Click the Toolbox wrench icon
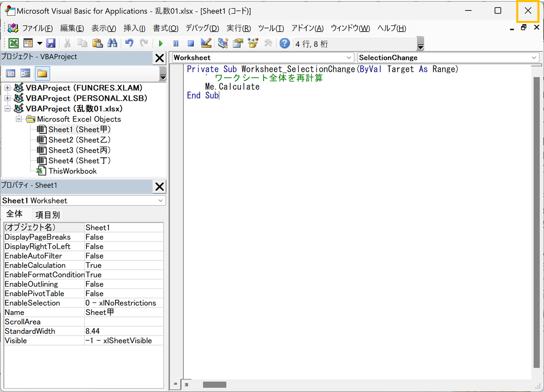544x392 pixels. [268, 43]
